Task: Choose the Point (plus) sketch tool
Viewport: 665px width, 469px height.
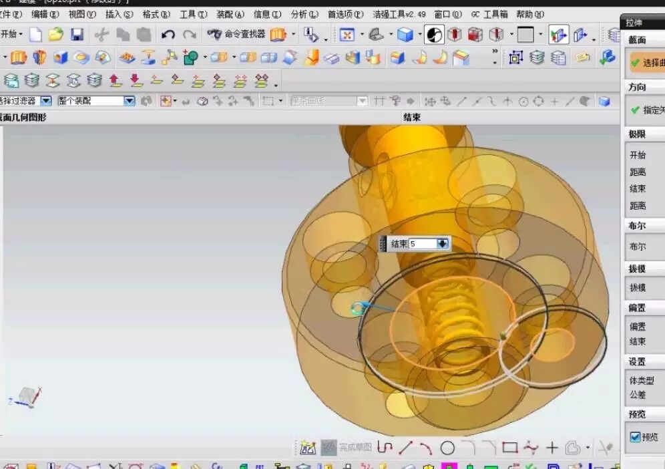Action: click(552, 448)
